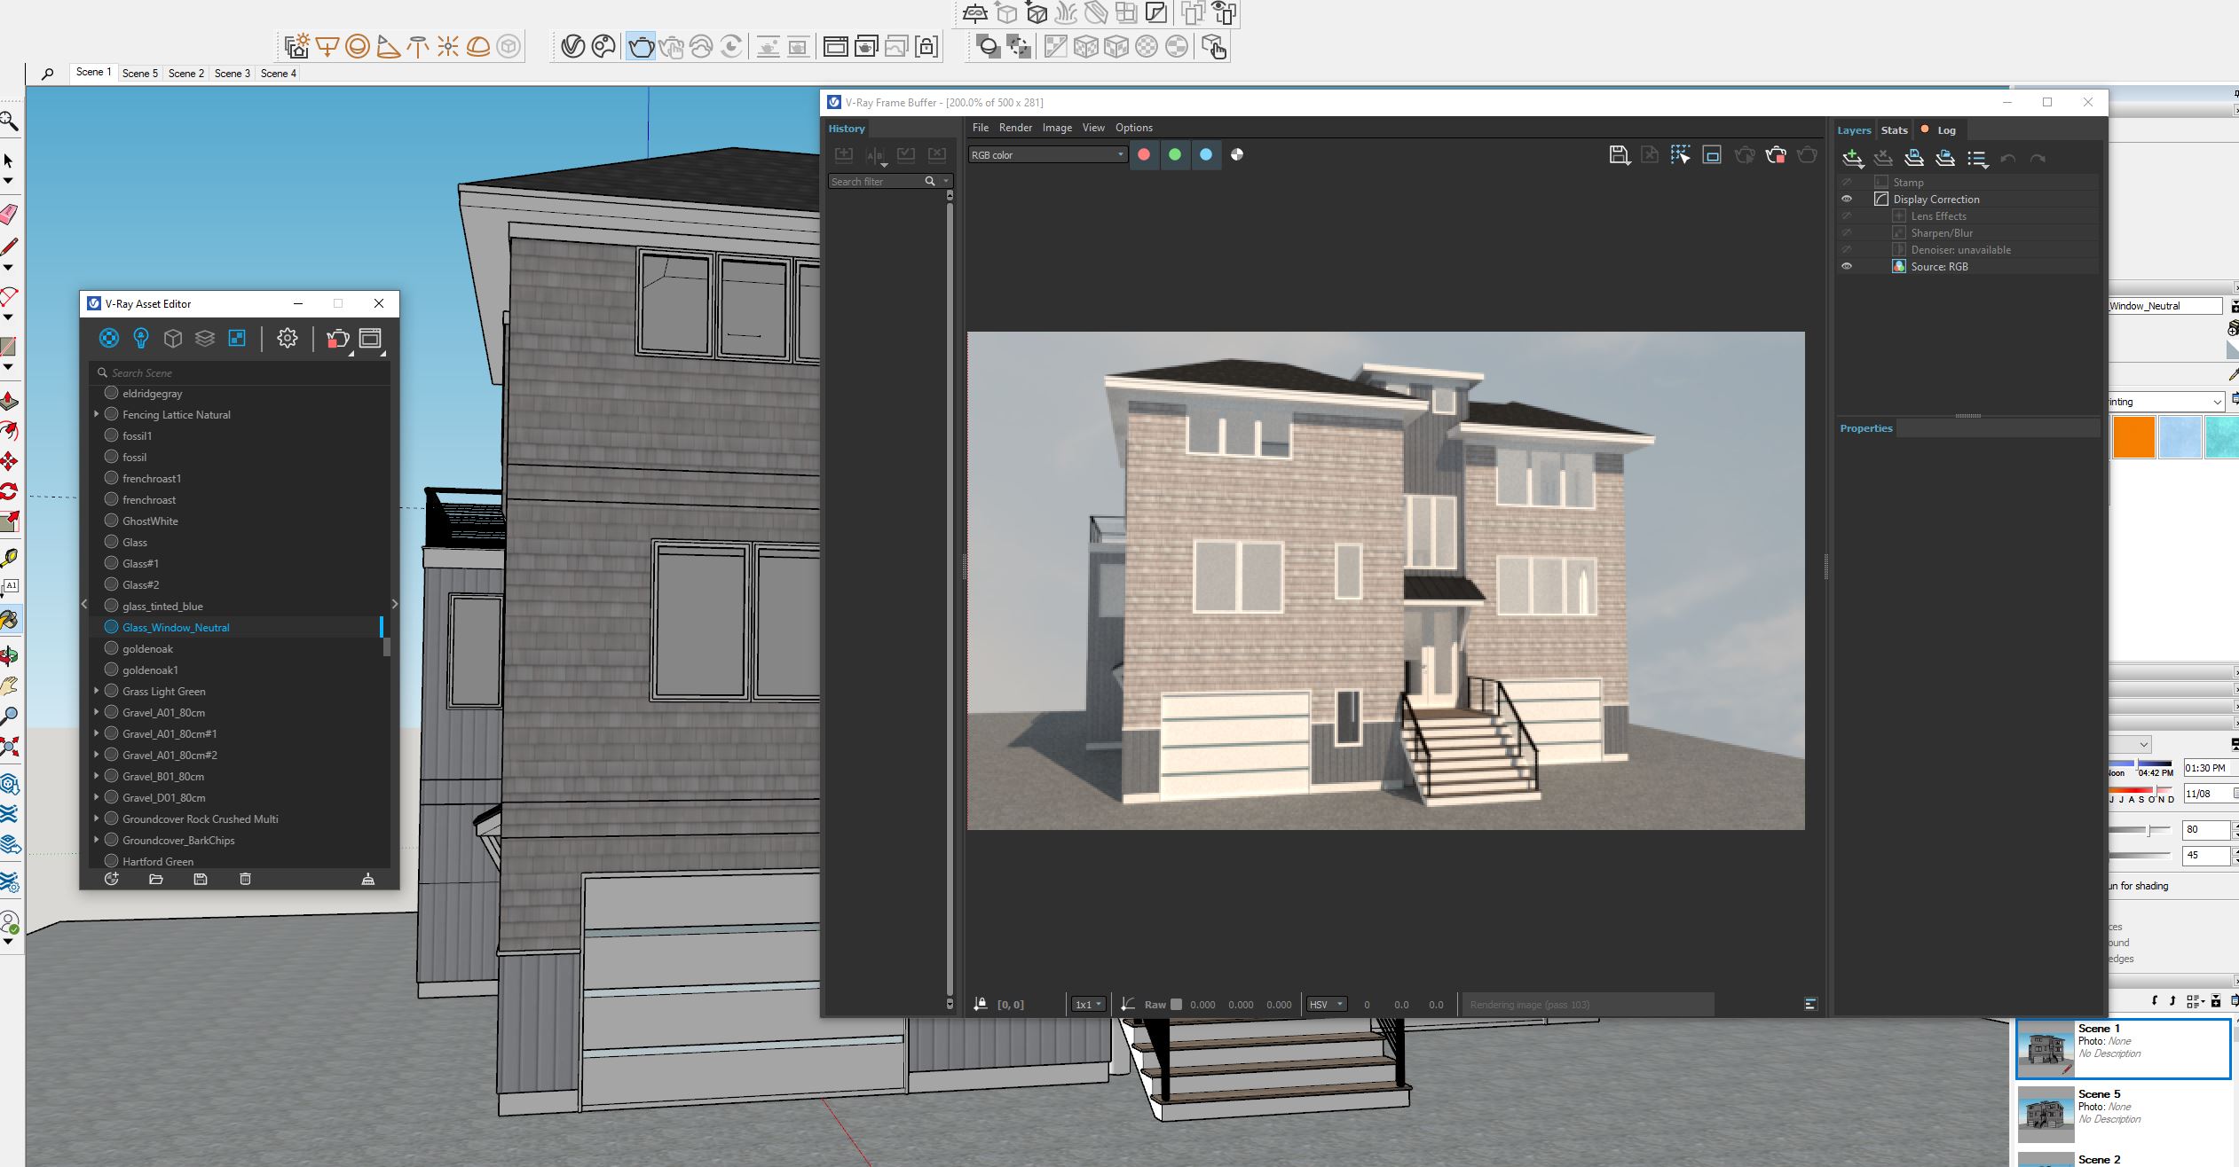2239x1167 pixels.
Task: Expand Fencing Lattice Natural material
Action: coord(97,414)
